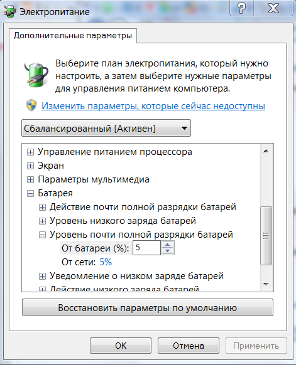Click the Help question mark button
Viewport: 296px width, 365px height.
[241, 8]
